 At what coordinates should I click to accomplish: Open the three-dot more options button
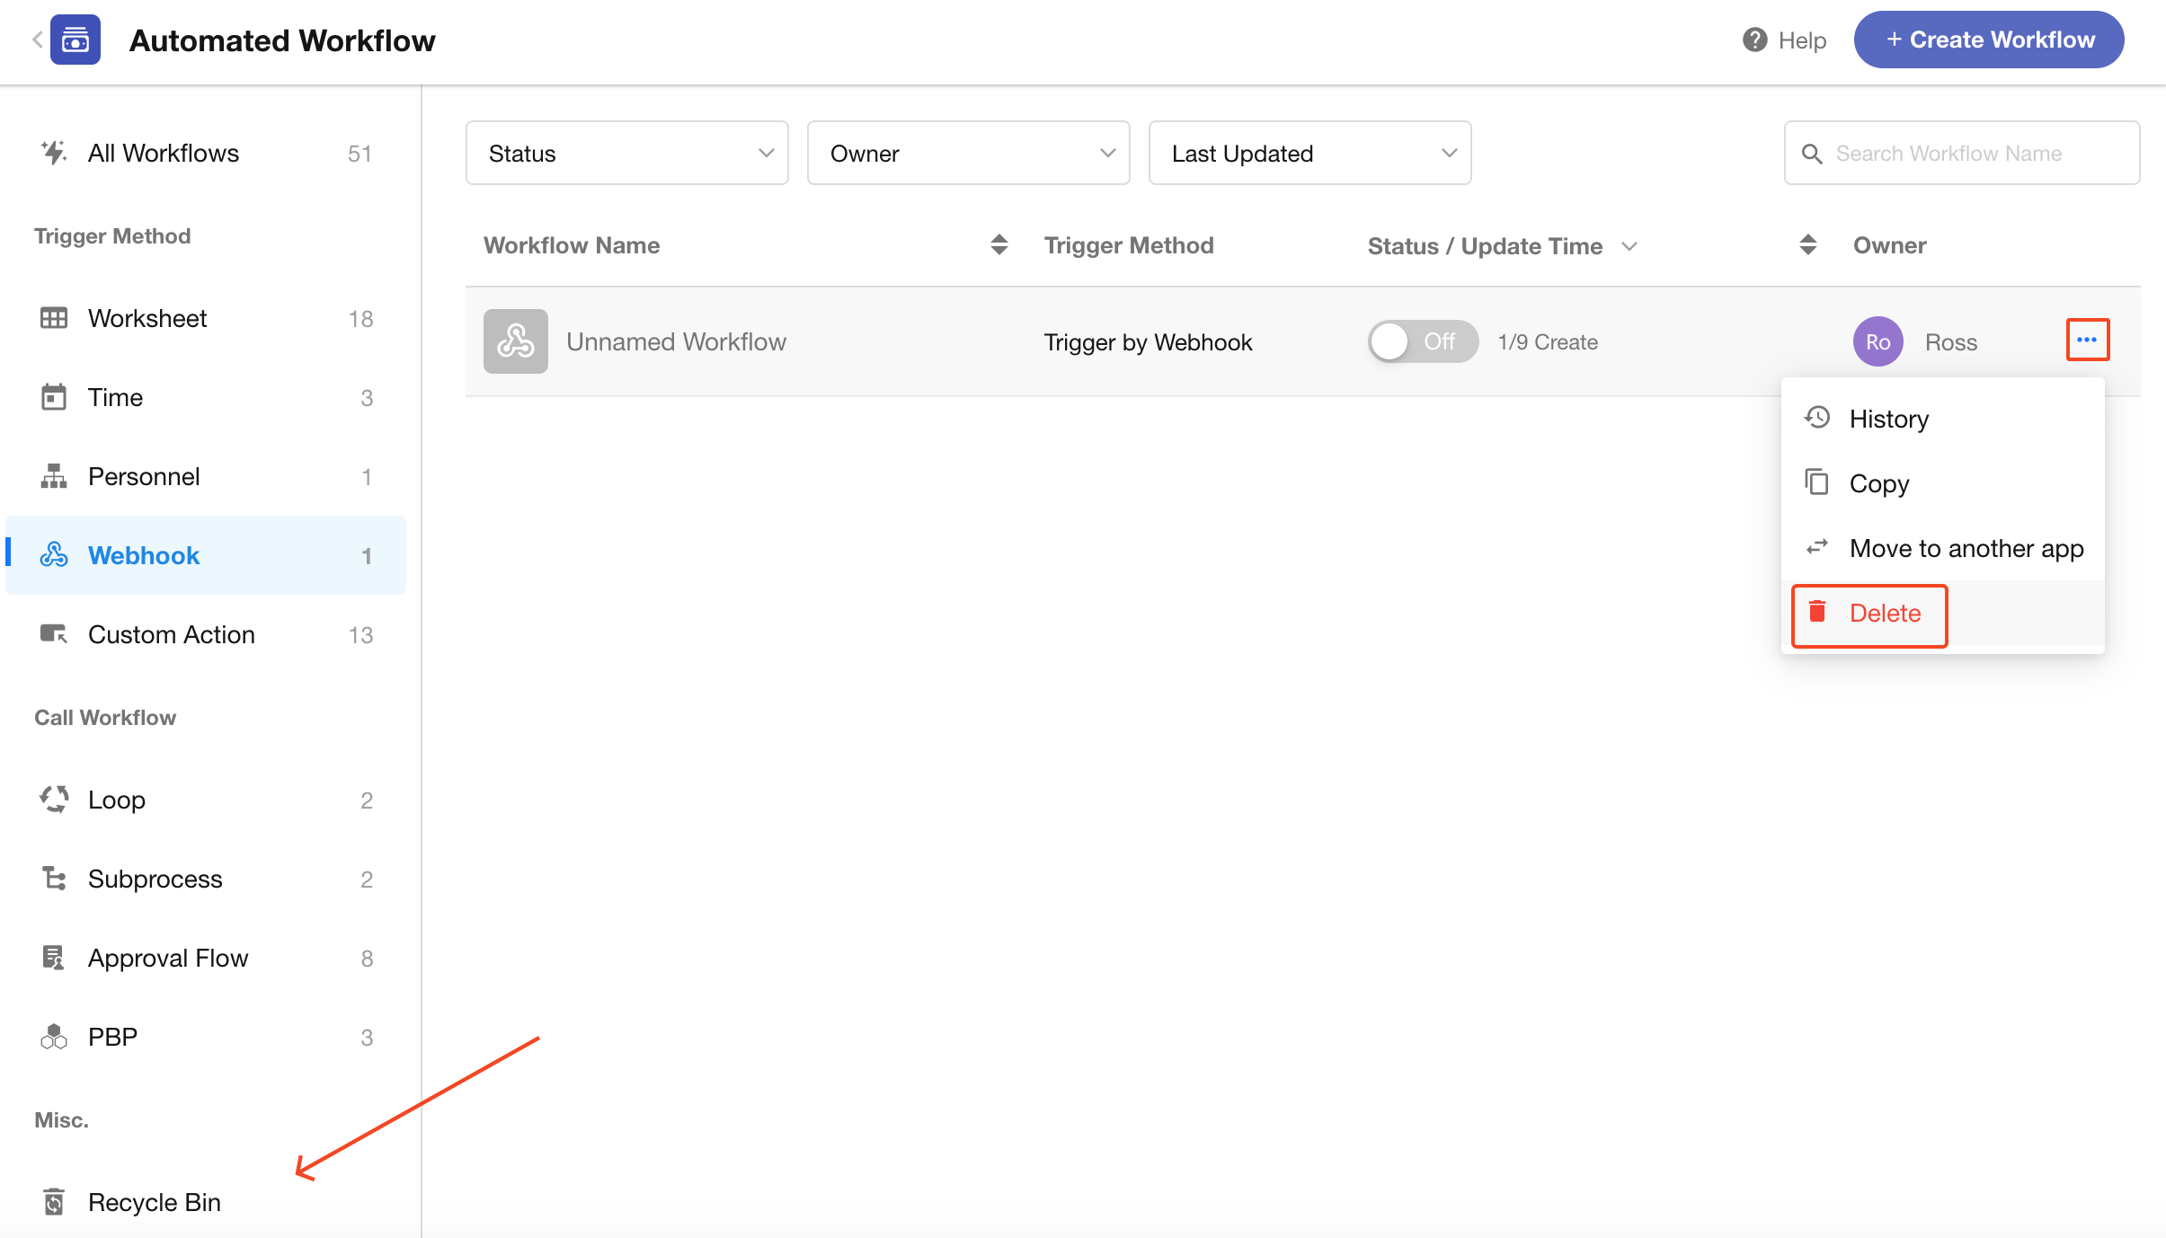point(2087,340)
